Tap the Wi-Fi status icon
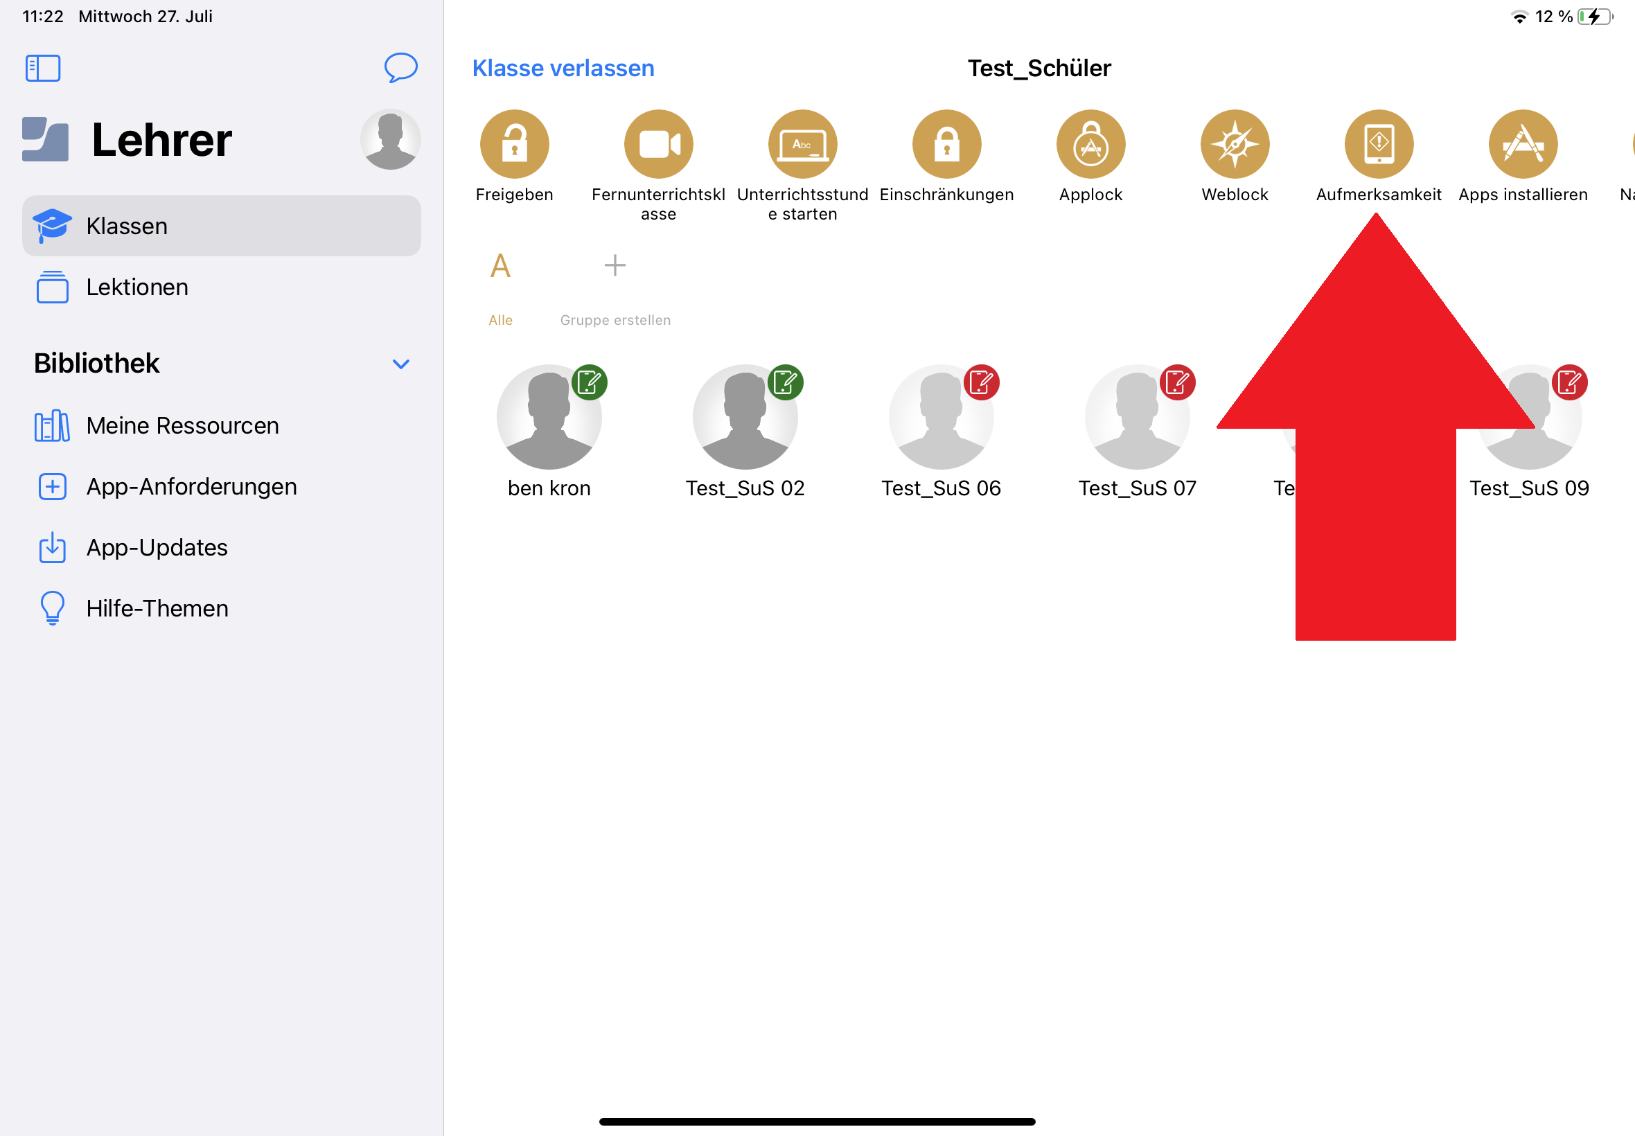The image size is (1635, 1136). 1520,17
